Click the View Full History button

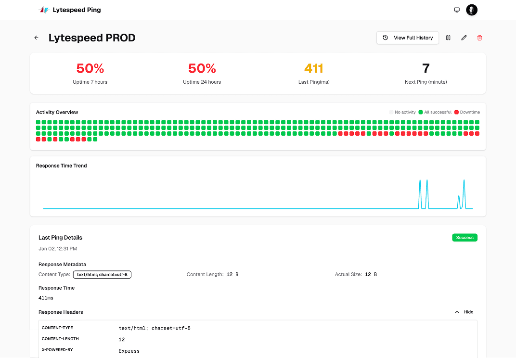pyautogui.click(x=407, y=38)
